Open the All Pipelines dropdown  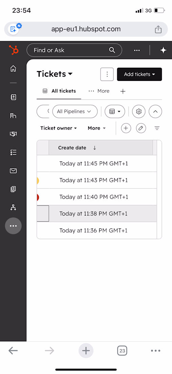pyautogui.click(x=75, y=112)
